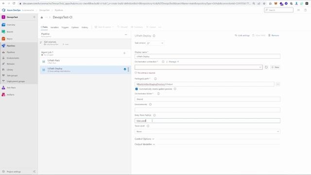Click the Display name input field
Viewport: 311px width, 175px height.
(207, 56)
